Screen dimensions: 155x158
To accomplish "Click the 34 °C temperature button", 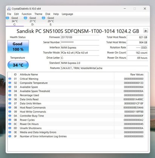I will (x=18, y=65).
